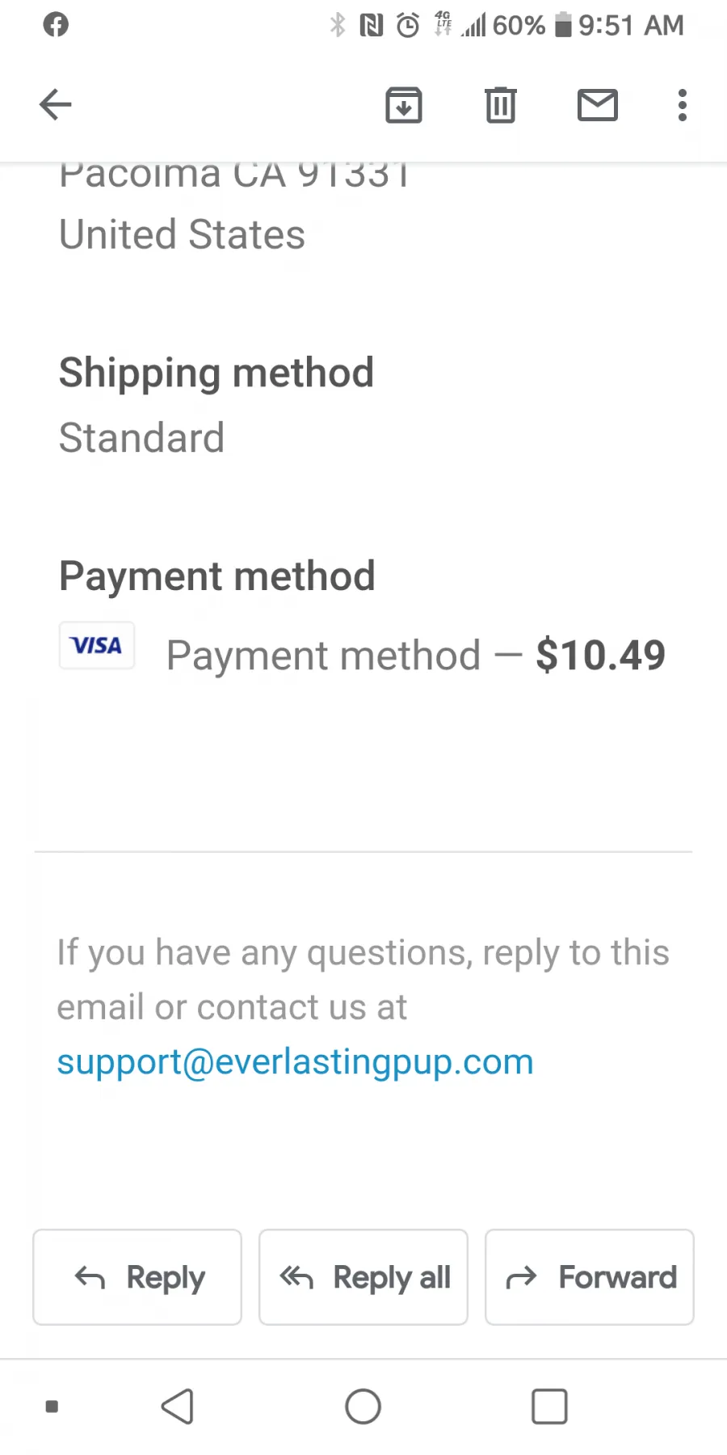727x1455 pixels.
Task: Tap the $10.49 payment amount
Action: point(601,655)
